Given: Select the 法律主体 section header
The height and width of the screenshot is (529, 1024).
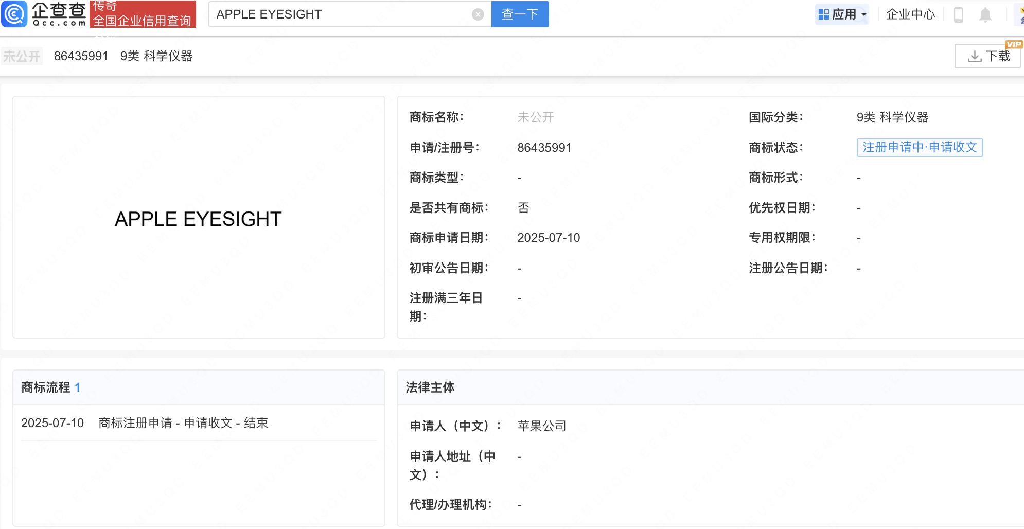Looking at the screenshot, I should (x=430, y=387).
